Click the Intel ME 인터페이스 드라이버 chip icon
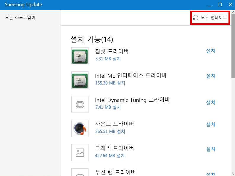 [80, 80]
